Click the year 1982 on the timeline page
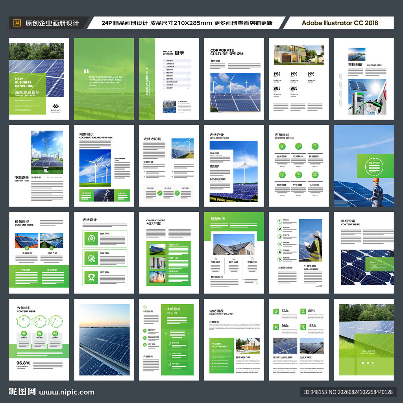403x403 pixels. click(277, 74)
